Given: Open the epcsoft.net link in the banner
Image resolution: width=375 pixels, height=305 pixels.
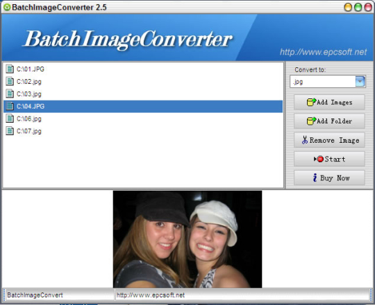Looking at the screenshot, I should click(x=323, y=52).
